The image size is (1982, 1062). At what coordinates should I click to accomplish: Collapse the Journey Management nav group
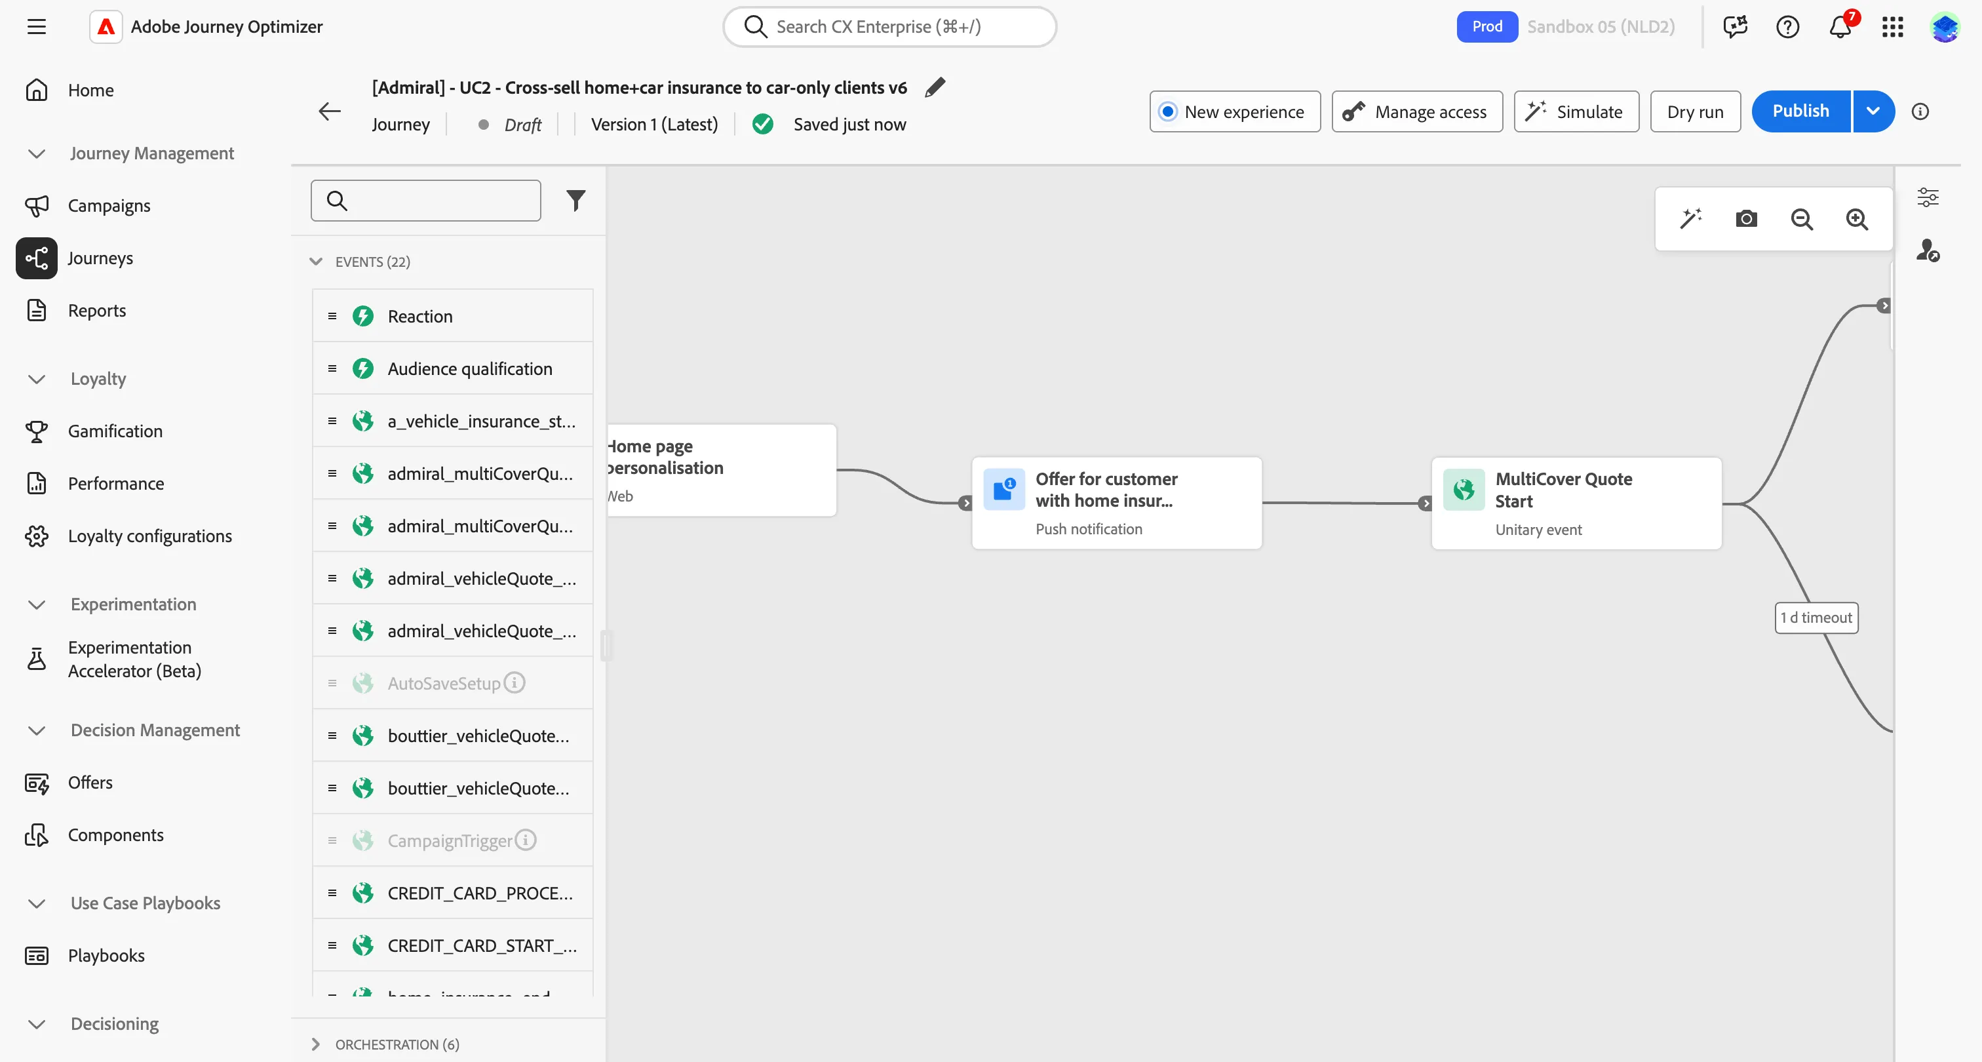coord(36,153)
